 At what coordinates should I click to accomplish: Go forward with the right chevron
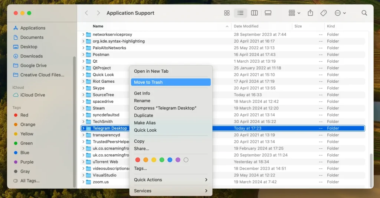point(98,13)
